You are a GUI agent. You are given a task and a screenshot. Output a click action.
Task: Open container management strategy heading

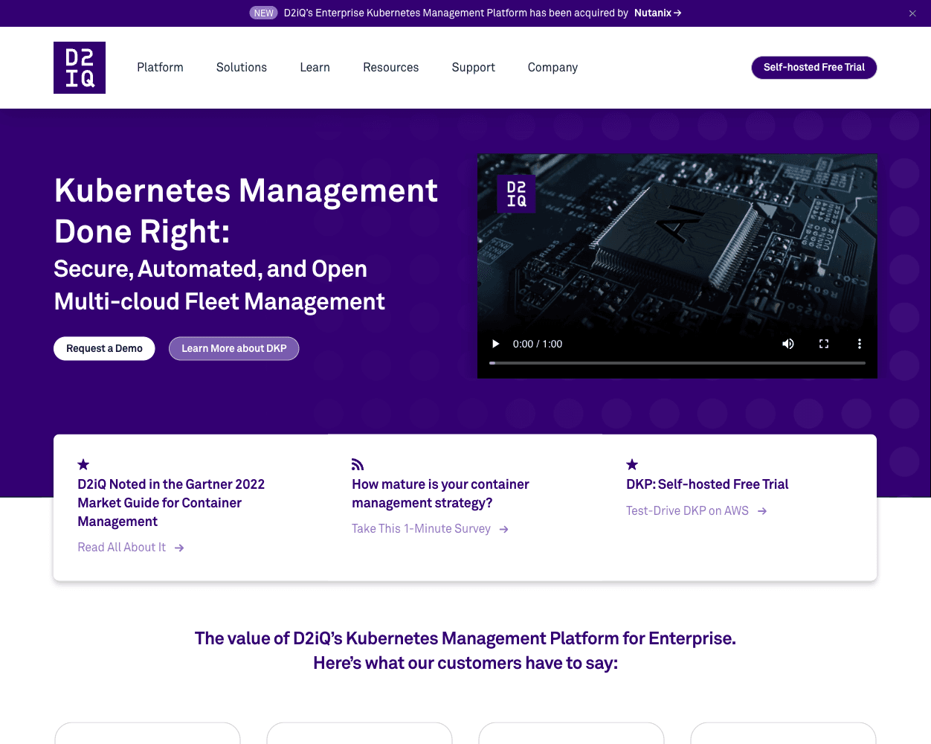(440, 494)
